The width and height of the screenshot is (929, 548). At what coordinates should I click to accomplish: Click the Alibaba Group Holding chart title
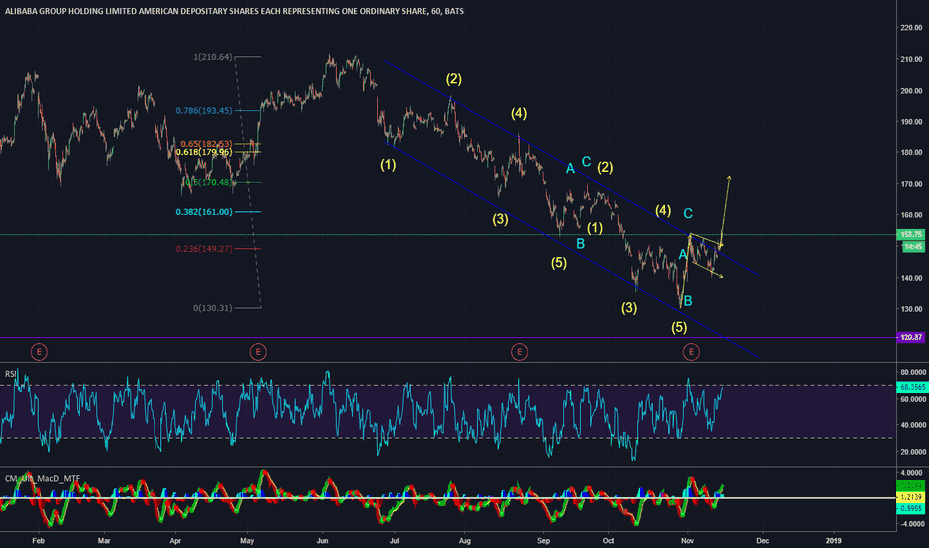(234, 11)
